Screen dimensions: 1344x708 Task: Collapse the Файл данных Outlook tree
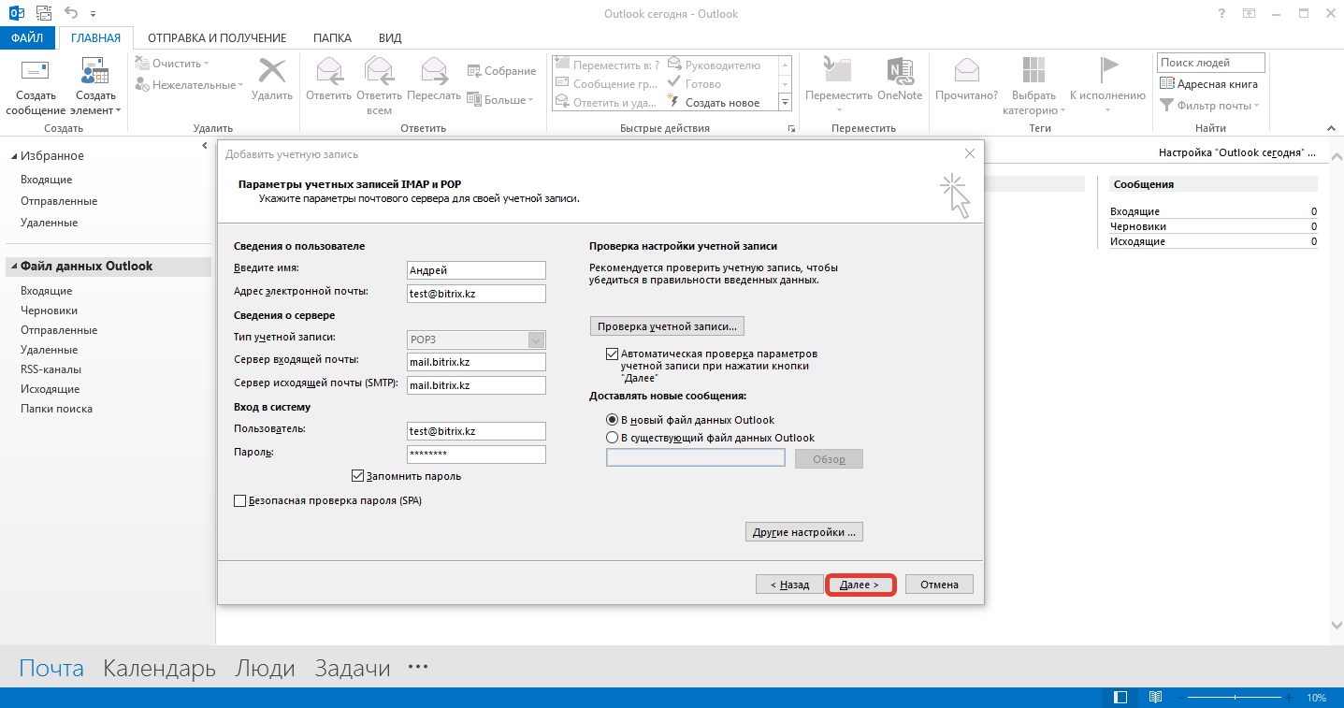pos(13,267)
